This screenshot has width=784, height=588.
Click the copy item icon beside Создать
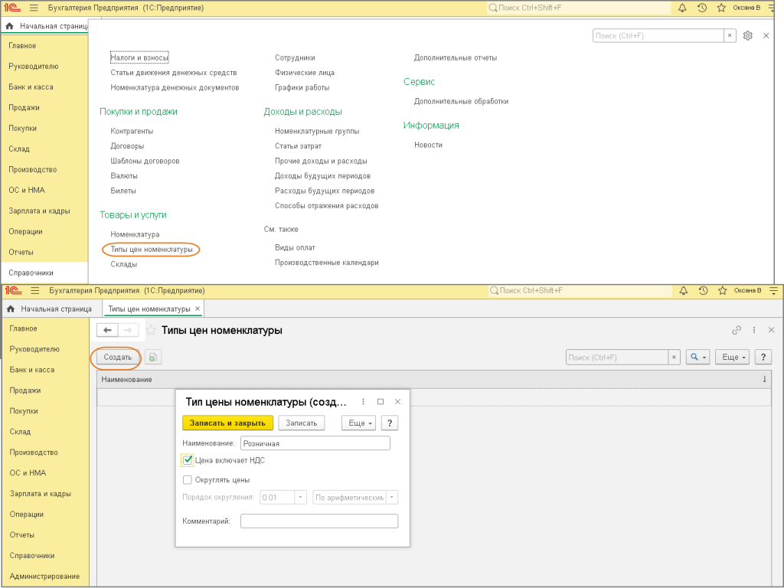tap(153, 358)
